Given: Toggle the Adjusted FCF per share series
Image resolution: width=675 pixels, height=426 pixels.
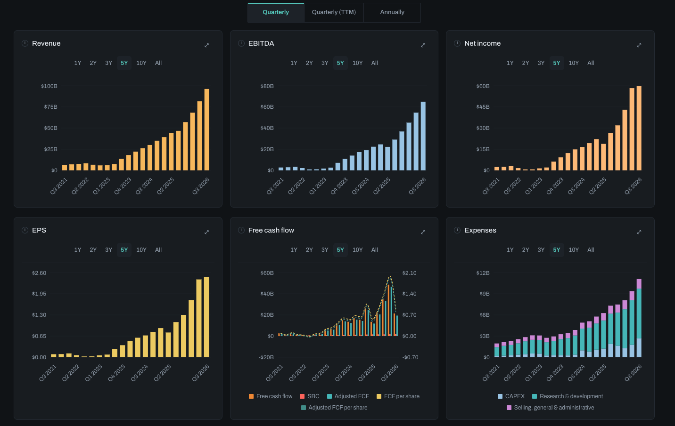Looking at the screenshot, I should click(334, 408).
